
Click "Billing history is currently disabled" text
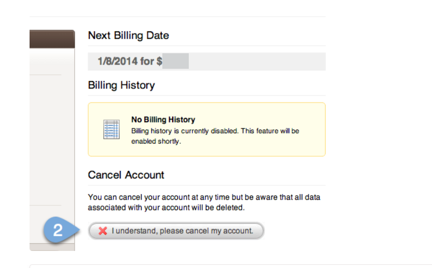click(184, 131)
